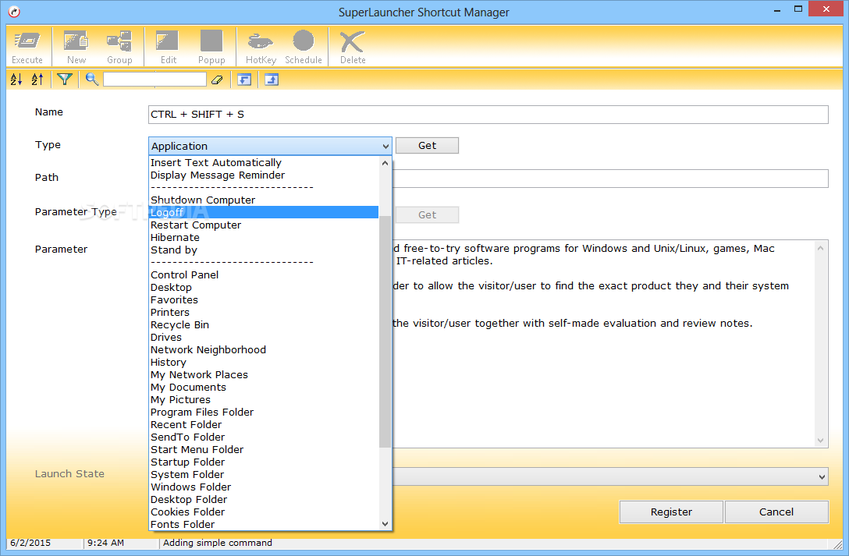Choose Fonts Folder
849x556 pixels.
coord(265,524)
